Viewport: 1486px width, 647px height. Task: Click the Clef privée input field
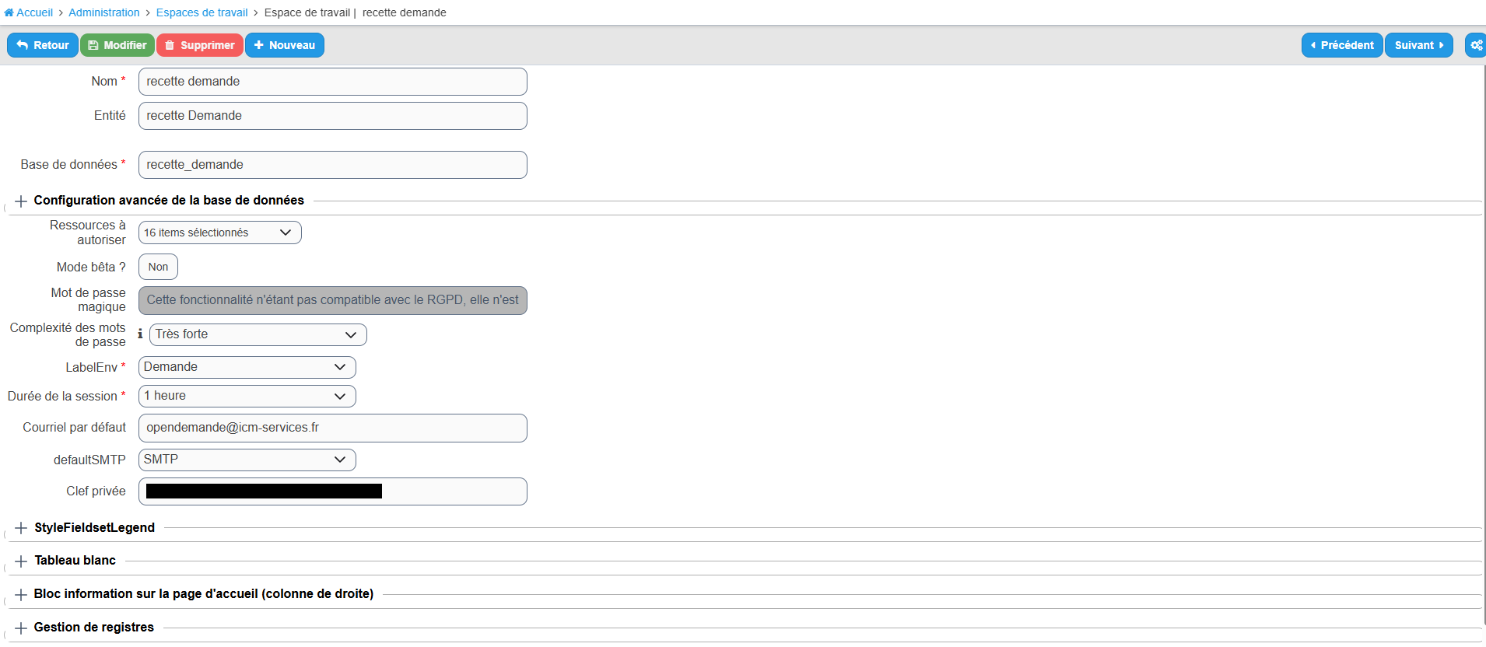(333, 491)
